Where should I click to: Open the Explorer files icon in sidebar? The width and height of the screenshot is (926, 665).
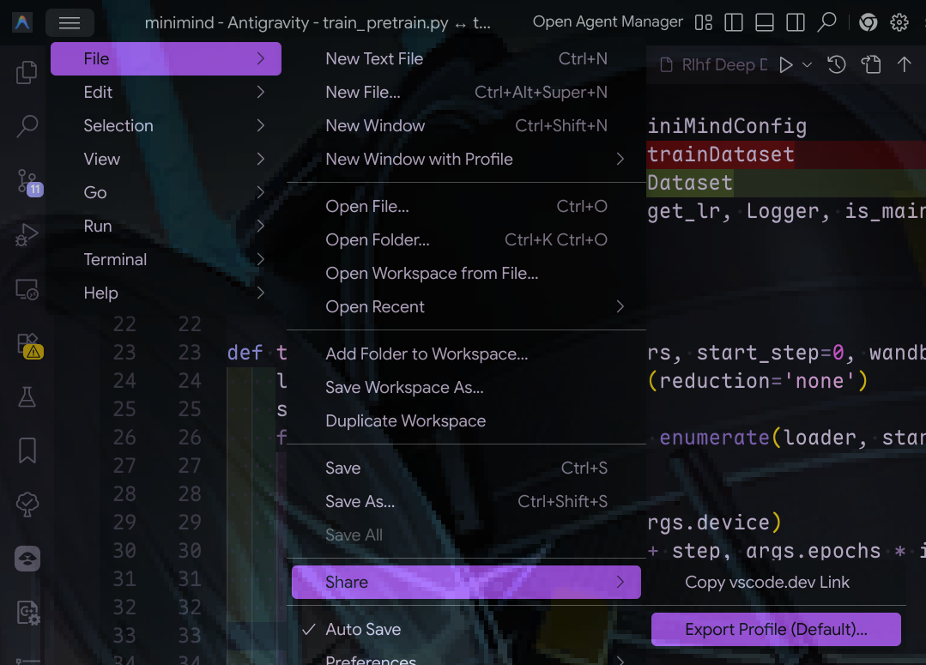[x=27, y=73]
